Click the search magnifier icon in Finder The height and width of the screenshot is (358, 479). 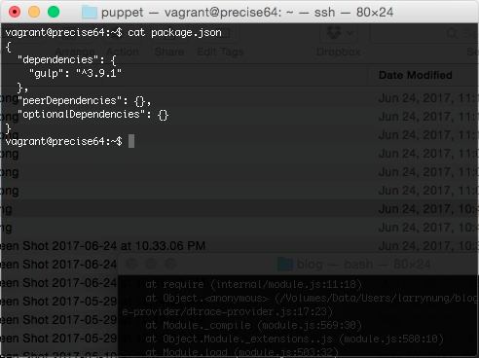point(452,33)
